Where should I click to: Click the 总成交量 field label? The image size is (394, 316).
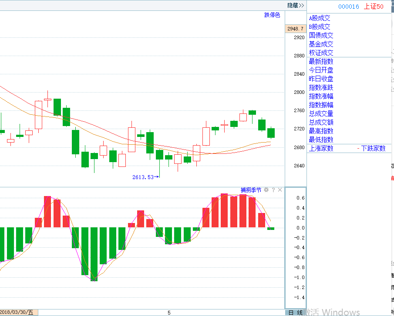pyautogui.click(x=321, y=114)
